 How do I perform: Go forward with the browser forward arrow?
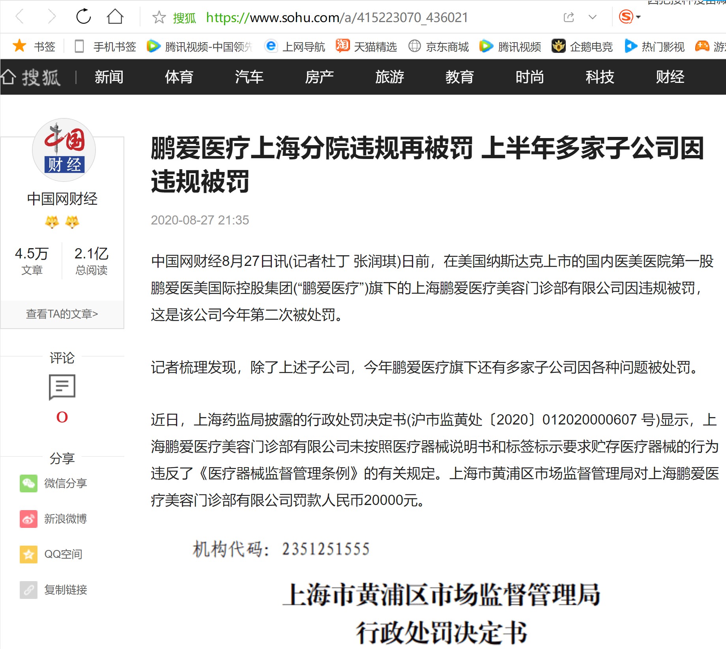click(x=52, y=17)
